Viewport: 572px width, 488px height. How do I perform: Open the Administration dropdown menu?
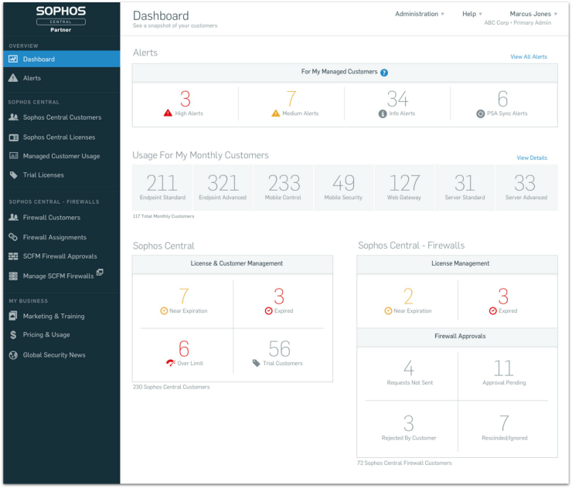[x=420, y=14]
